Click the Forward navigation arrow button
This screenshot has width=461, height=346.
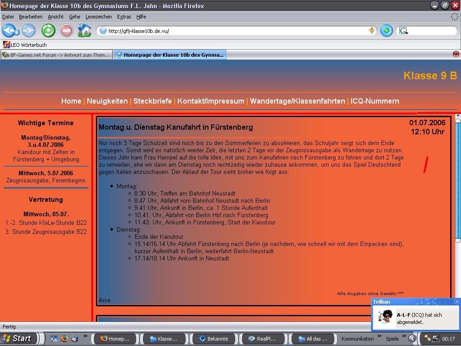[28, 31]
